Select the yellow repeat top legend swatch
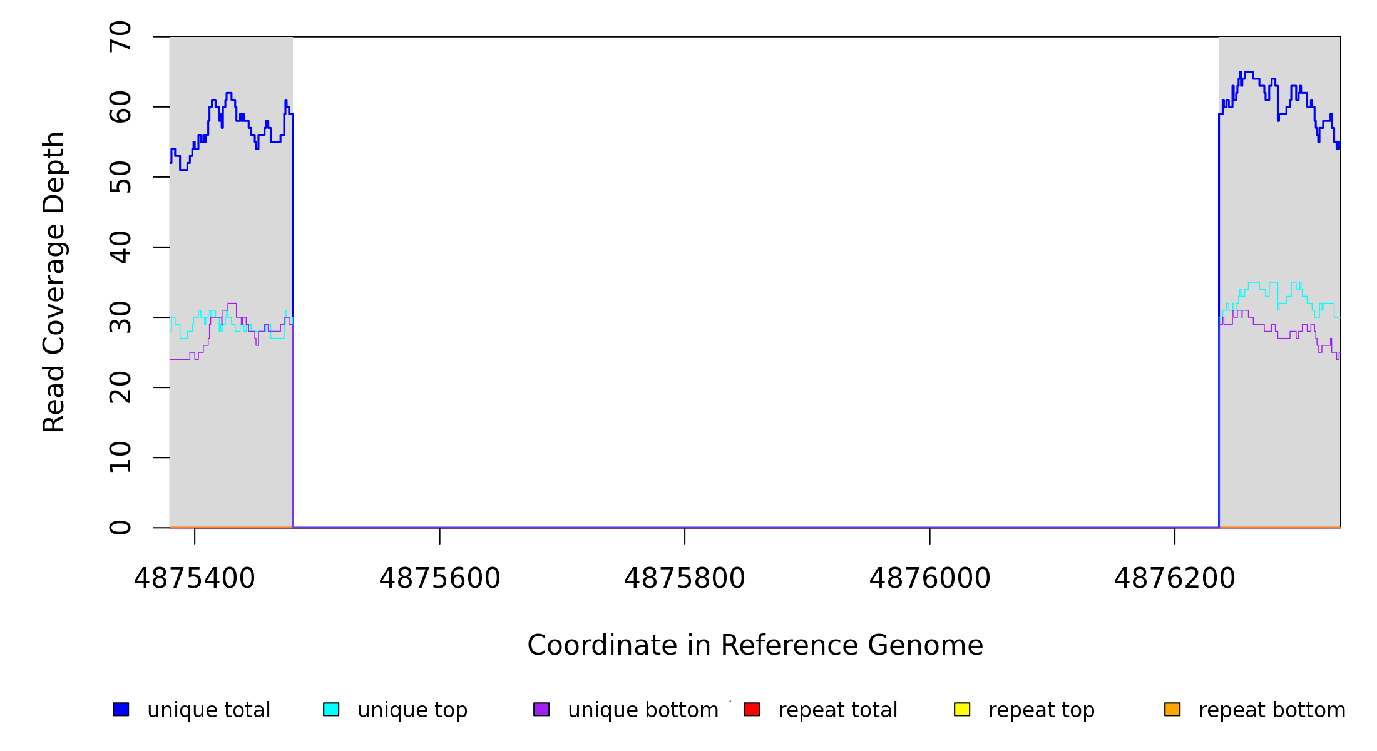Screen dimensions: 1377x751 [962, 709]
